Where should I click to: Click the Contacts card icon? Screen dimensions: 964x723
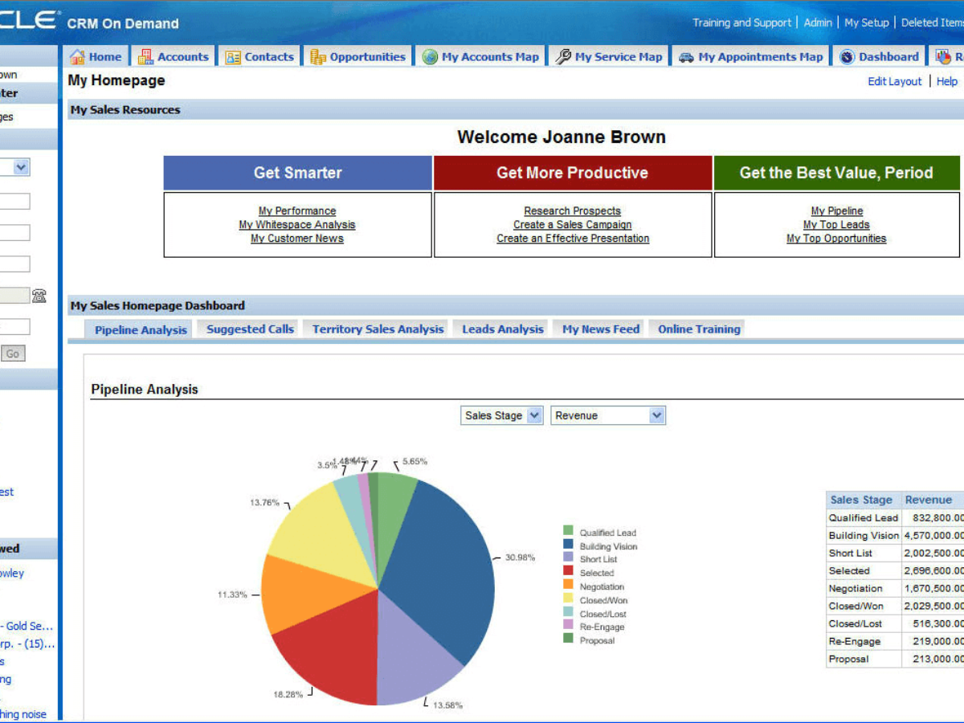[x=233, y=57]
